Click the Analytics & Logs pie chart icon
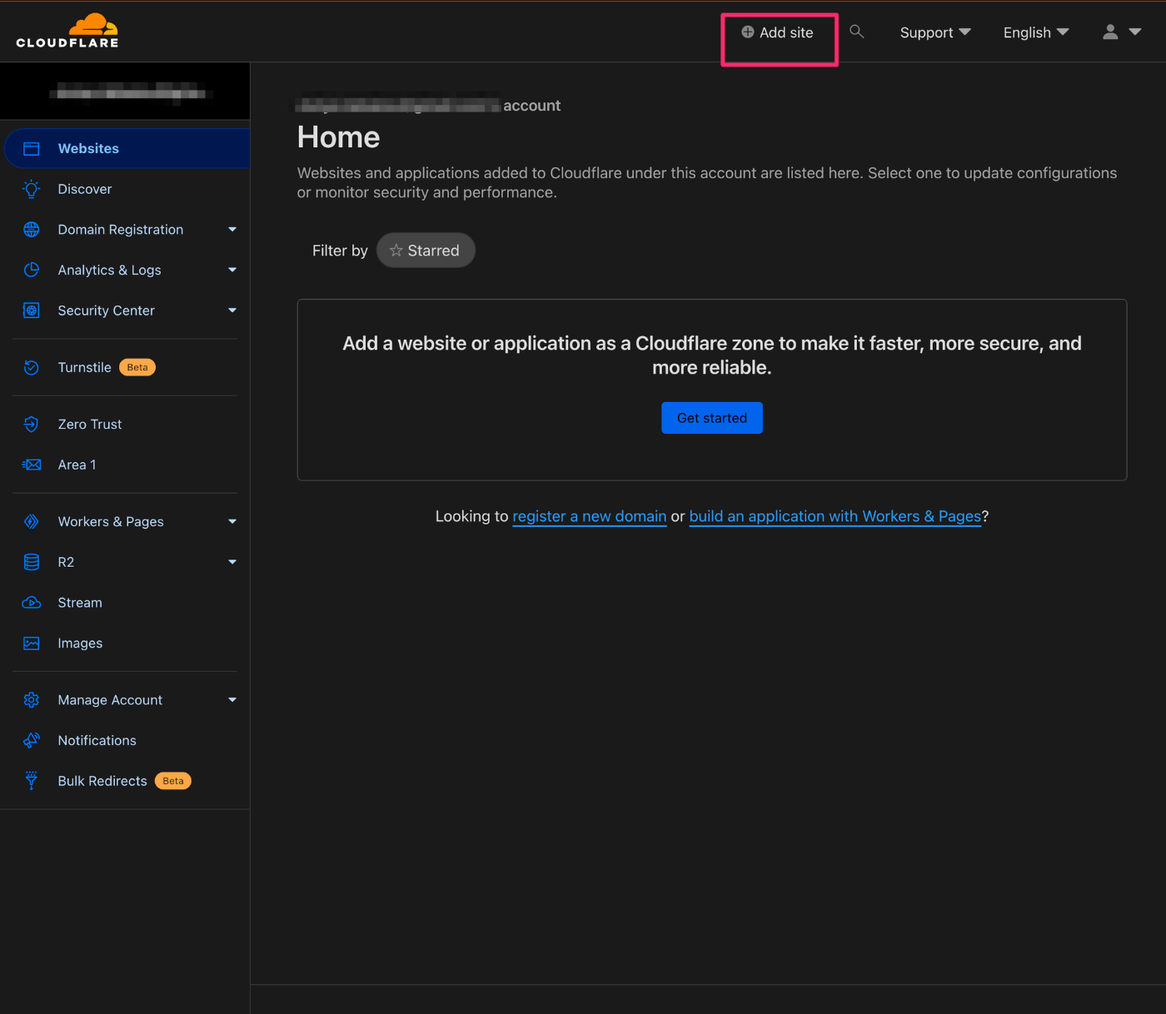Viewport: 1166px width, 1014px height. point(32,270)
